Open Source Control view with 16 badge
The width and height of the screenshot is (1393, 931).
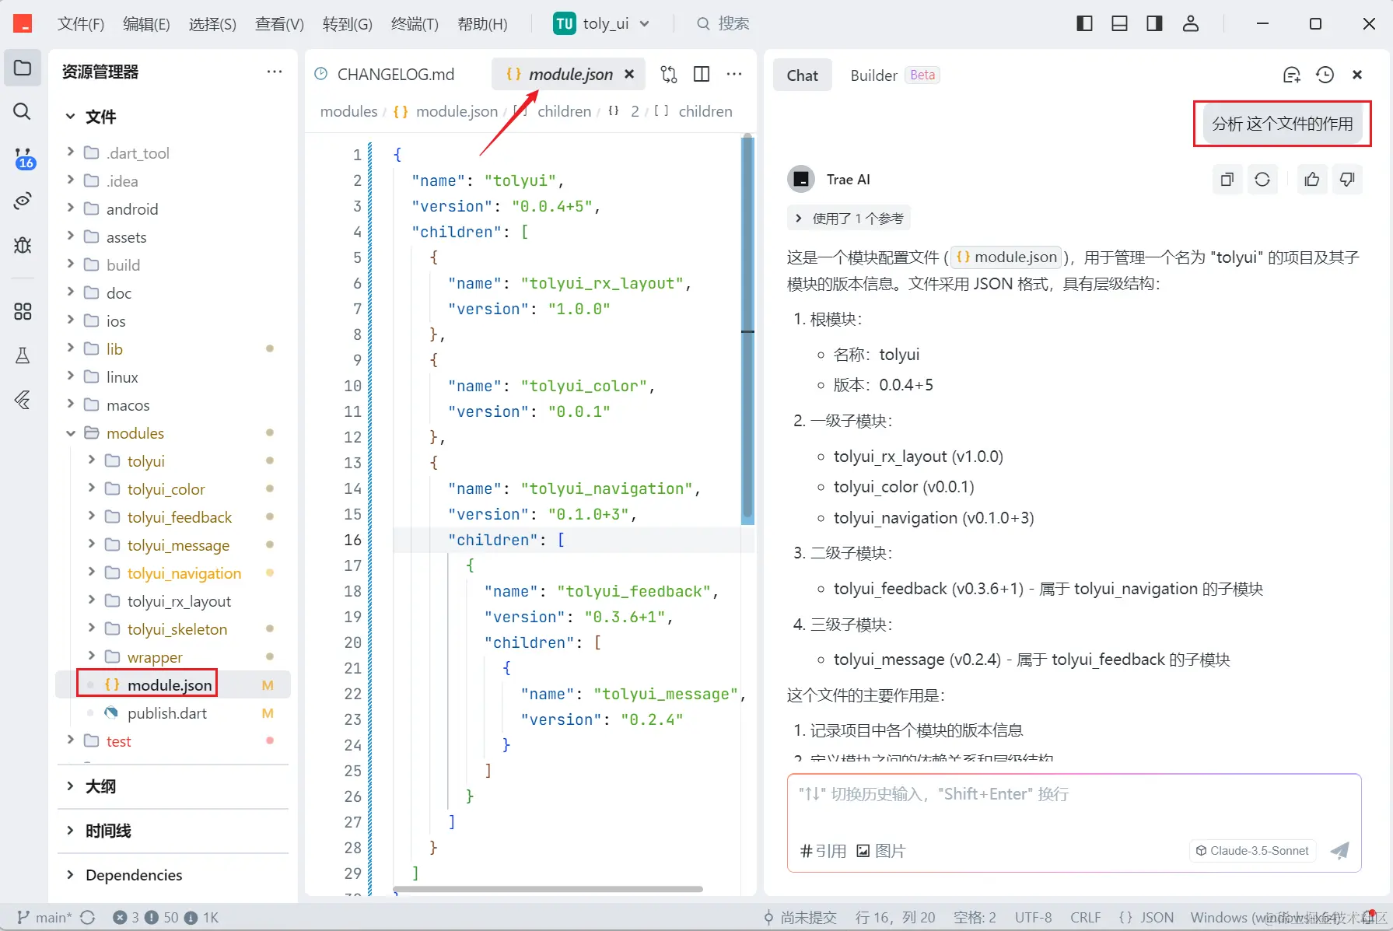[23, 158]
